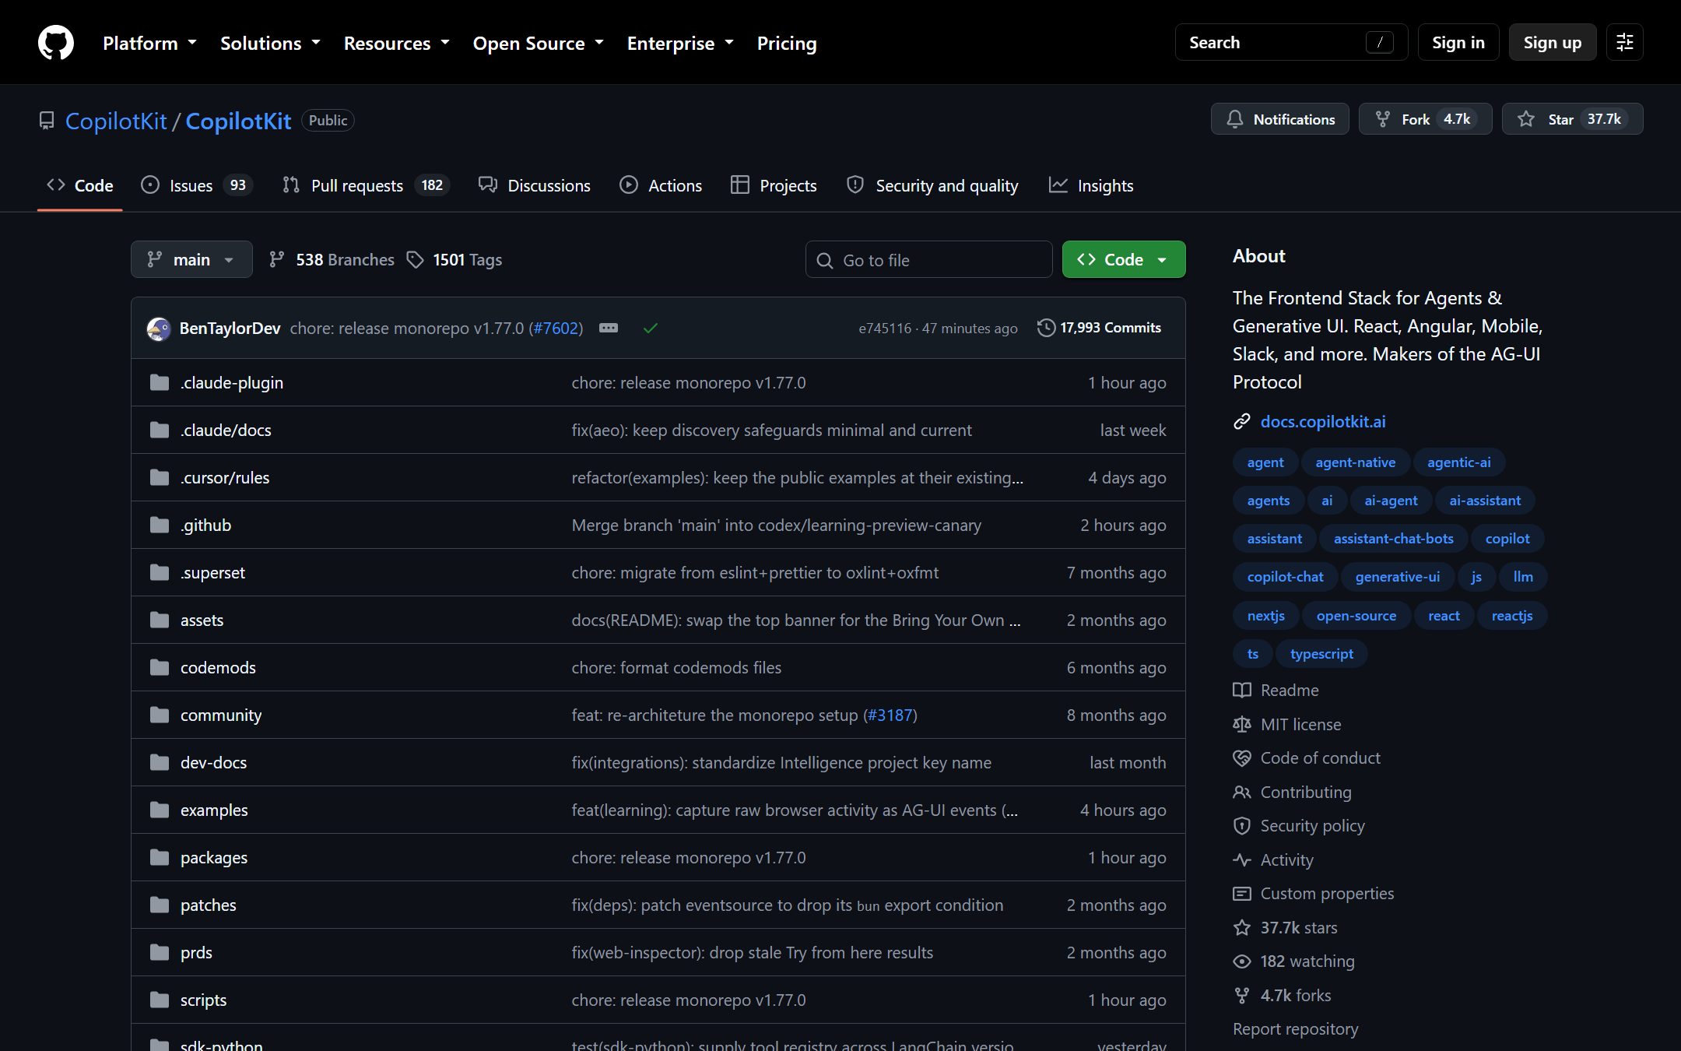Click the link icon beside docs.copilotkit.ai
The height and width of the screenshot is (1051, 1681).
[1242, 422]
